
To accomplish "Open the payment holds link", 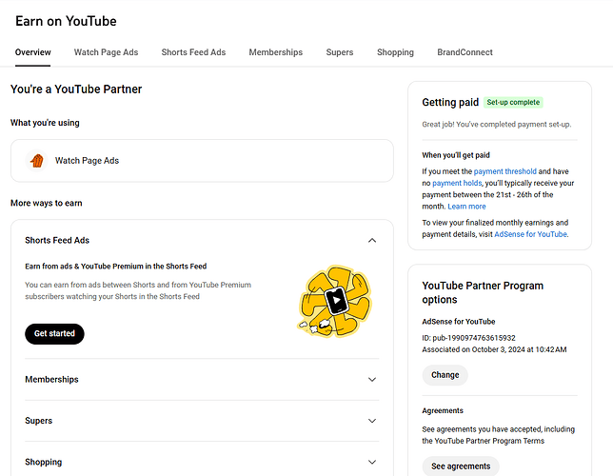I will point(457,183).
